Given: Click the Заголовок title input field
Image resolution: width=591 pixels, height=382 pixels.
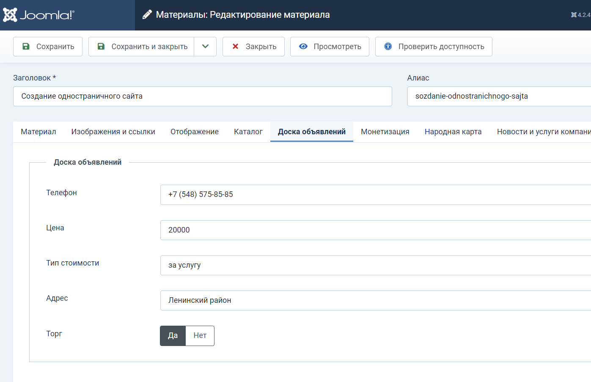Looking at the screenshot, I should click(x=202, y=97).
